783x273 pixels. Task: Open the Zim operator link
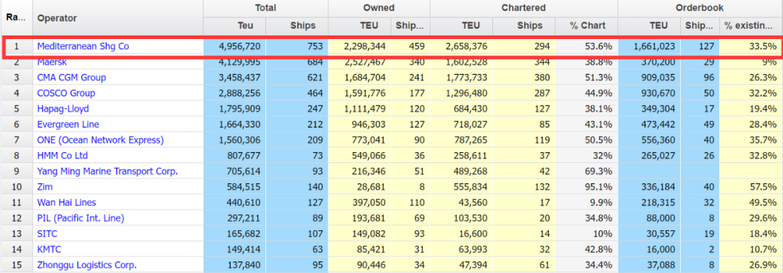pos(45,187)
